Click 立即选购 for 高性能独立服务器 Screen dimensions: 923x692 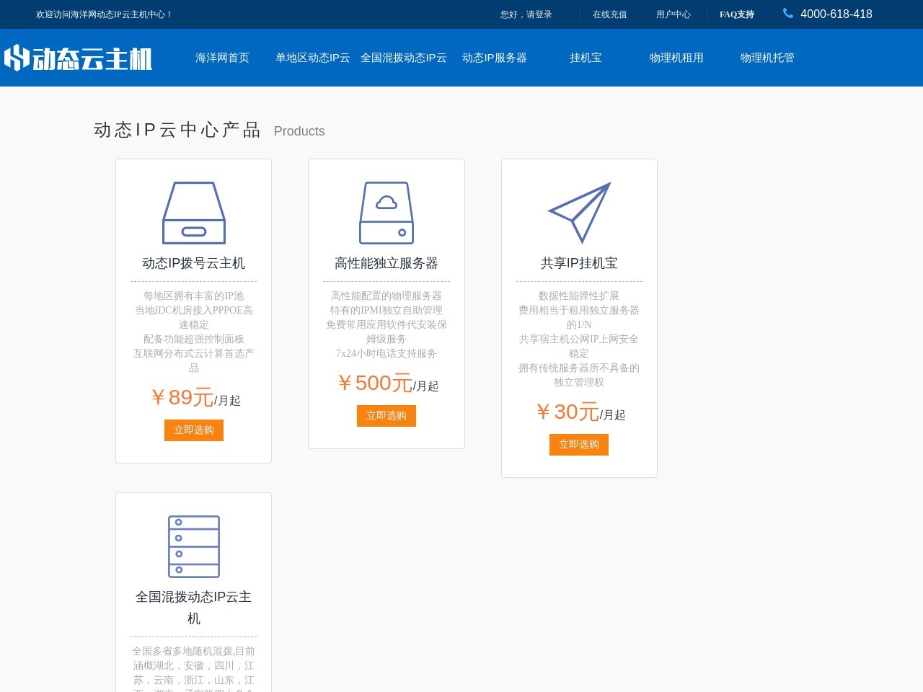(387, 415)
